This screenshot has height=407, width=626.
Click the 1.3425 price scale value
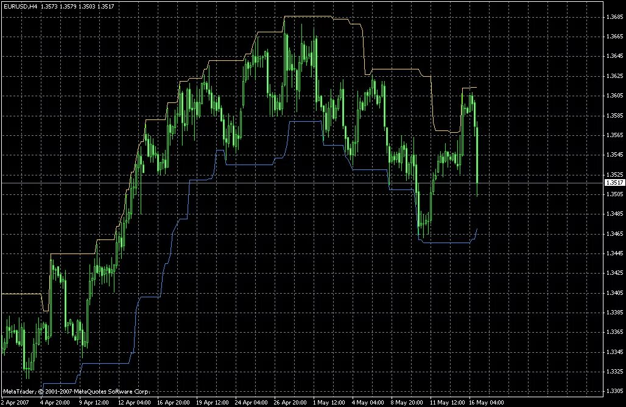(614, 273)
